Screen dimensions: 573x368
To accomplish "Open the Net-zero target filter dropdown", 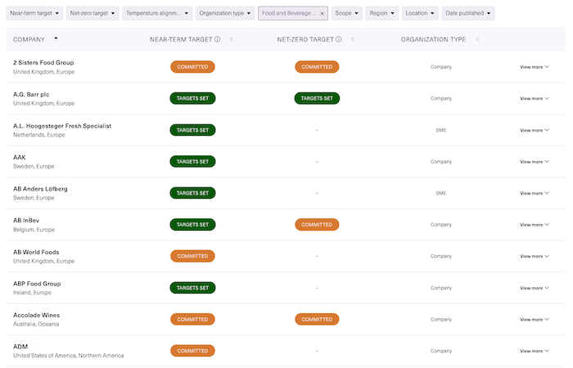I will [x=92, y=14].
